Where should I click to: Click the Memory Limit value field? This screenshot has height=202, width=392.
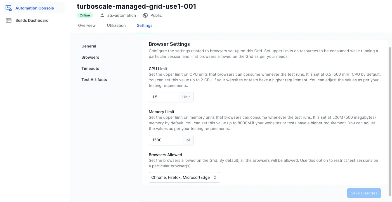166,140
